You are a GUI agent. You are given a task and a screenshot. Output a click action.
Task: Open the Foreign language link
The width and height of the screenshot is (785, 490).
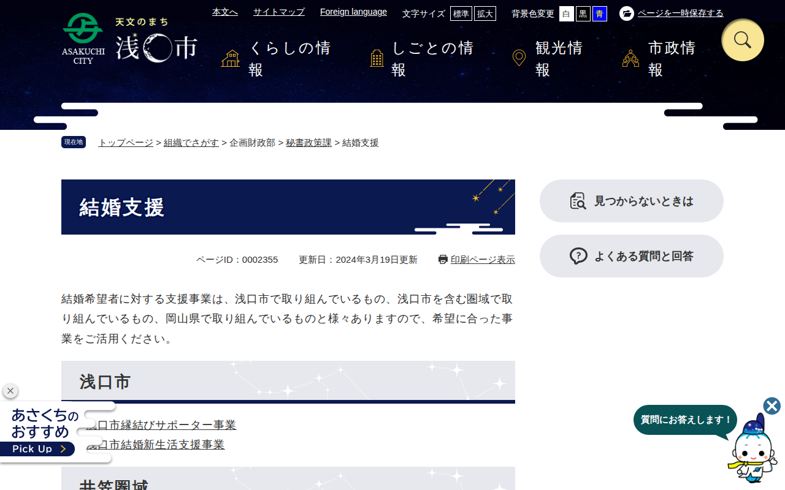pos(353,12)
